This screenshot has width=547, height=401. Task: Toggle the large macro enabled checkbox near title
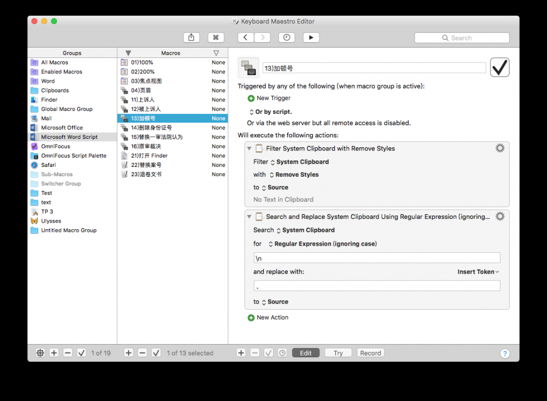click(x=499, y=67)
